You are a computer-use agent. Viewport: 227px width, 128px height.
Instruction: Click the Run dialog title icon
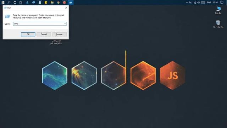click(x=6, y=8)
